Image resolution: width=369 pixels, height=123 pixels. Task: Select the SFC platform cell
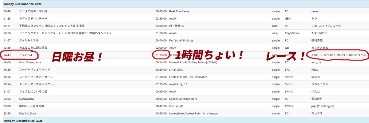point(288,69)
